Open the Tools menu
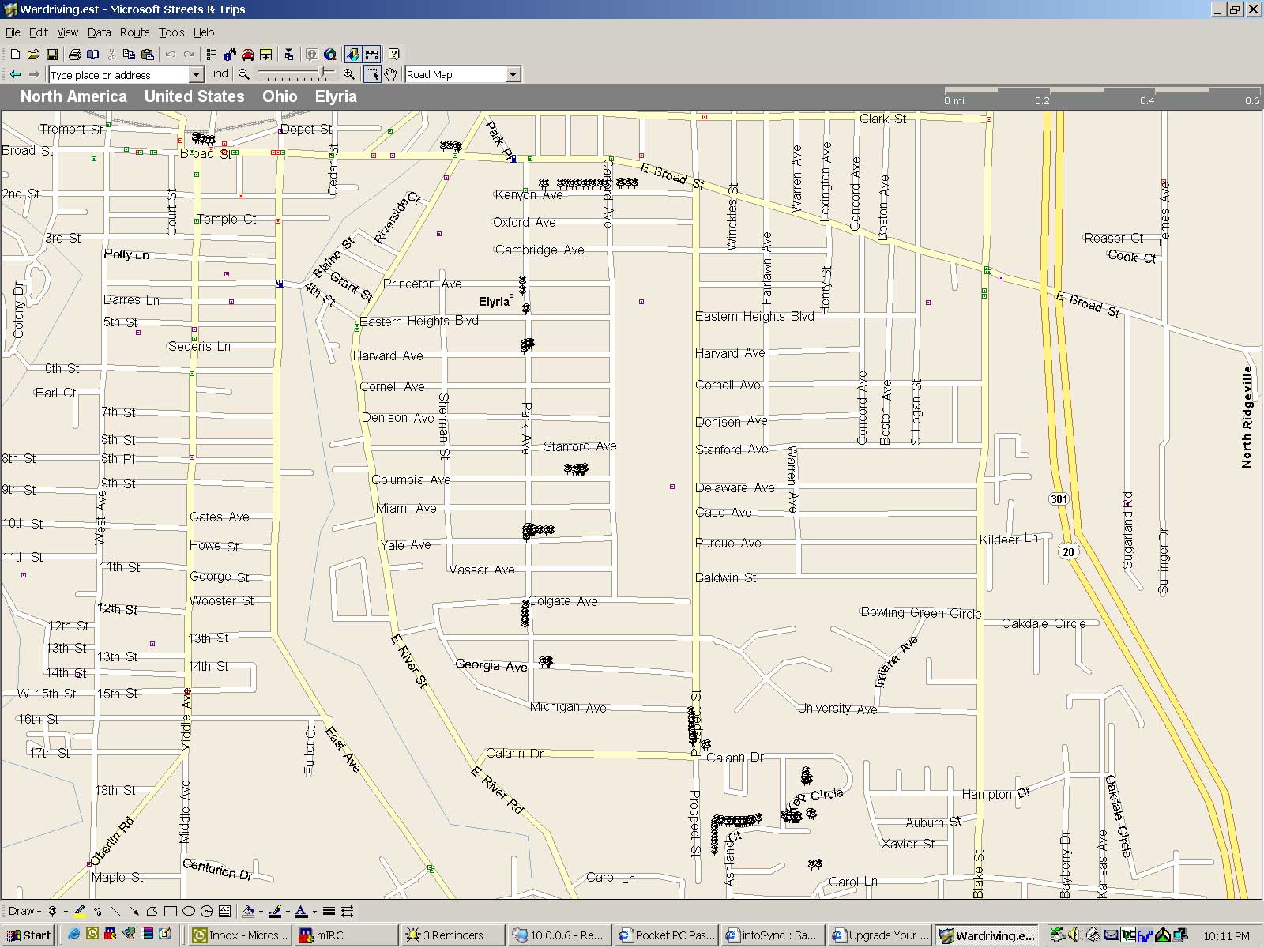Image resolution: width=1264 pixels, height=948 pixels. [x=171, y=32]
